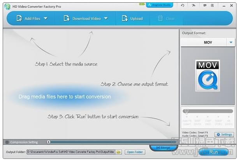Open the list menu icon in title bar

point(212,5)
